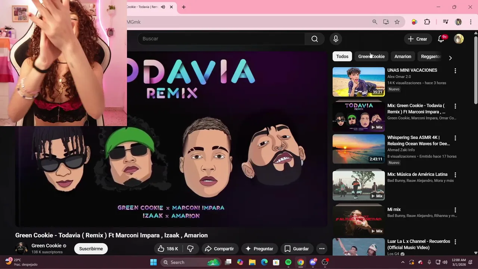Open the YouTube account avatar menu
478x269 pixels.
pos(459,39)
